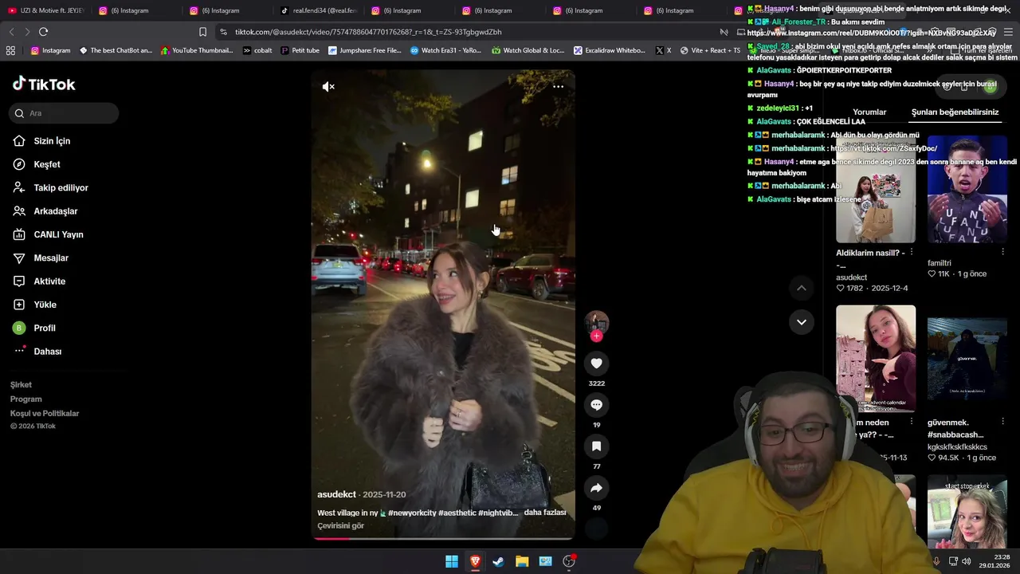Screen dimensions: 1020x574
Task: Switch to real.fendi34 browser tab
Action: tap(319, 10)
